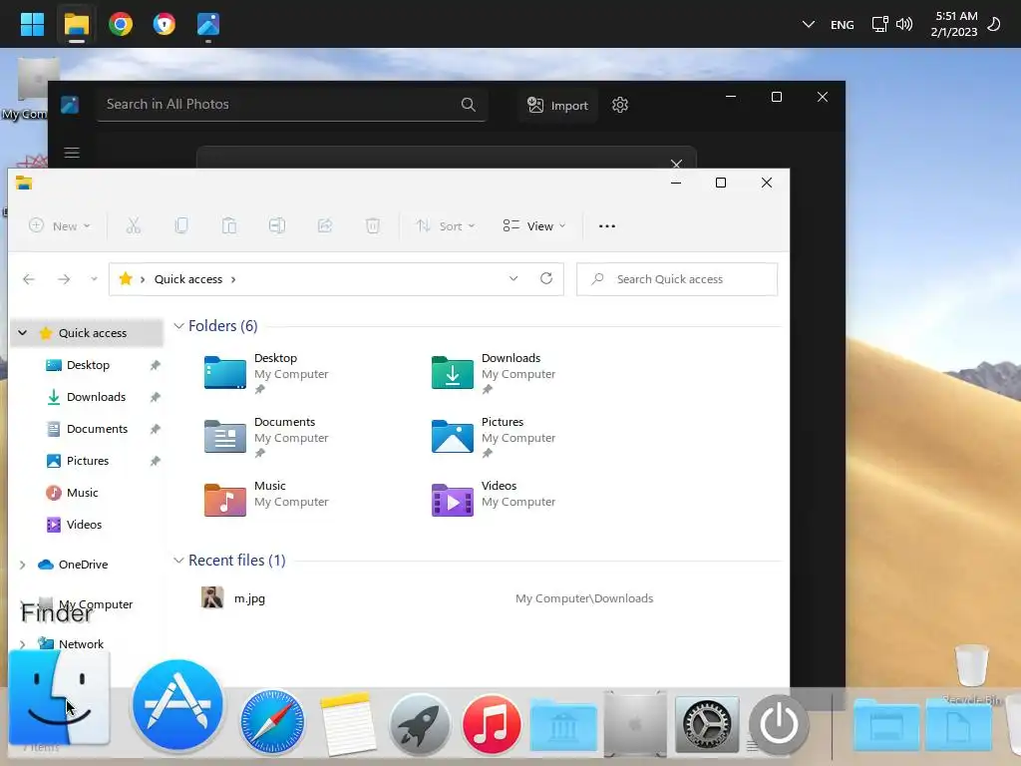This screenshot has height=766, width=1021.
Task: Click the Copy icon in the toolbar
Action: [181, 226]
